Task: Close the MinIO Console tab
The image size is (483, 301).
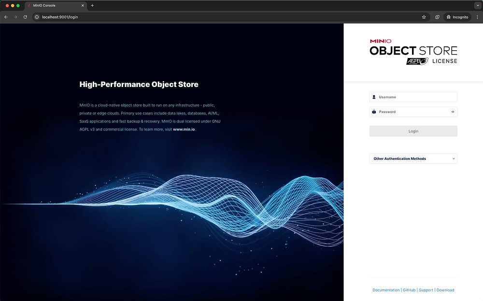Action: point(83,5)
